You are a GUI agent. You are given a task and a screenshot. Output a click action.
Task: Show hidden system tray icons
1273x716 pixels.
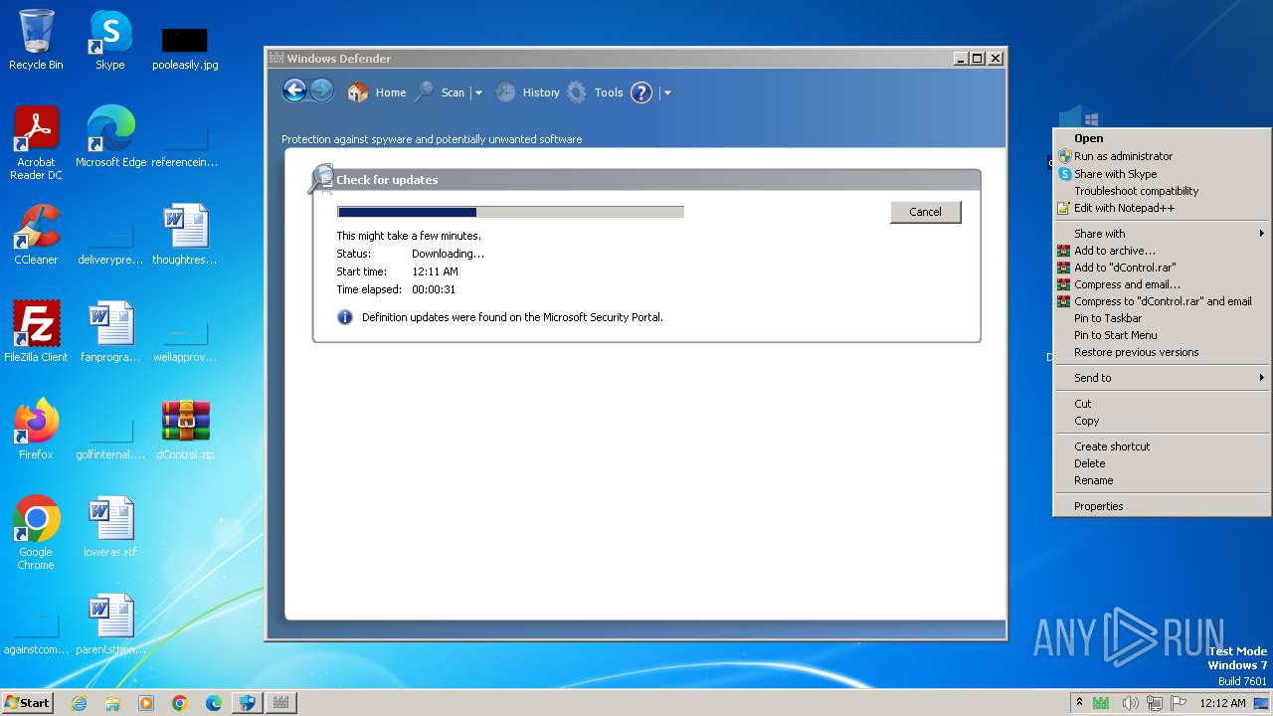pos(1079,702)
